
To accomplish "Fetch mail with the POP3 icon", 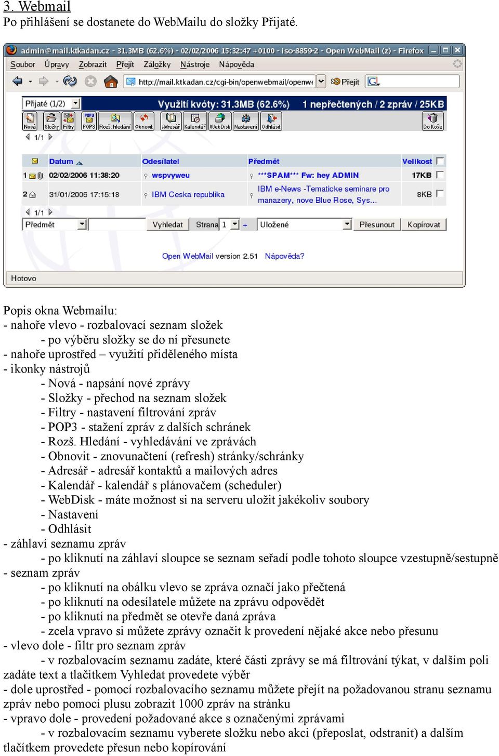I will click(89, 121).
